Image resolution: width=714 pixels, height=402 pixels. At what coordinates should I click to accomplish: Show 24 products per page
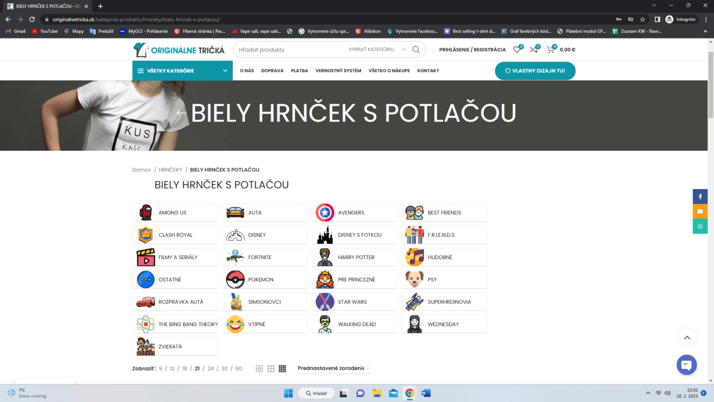[210, 368]
